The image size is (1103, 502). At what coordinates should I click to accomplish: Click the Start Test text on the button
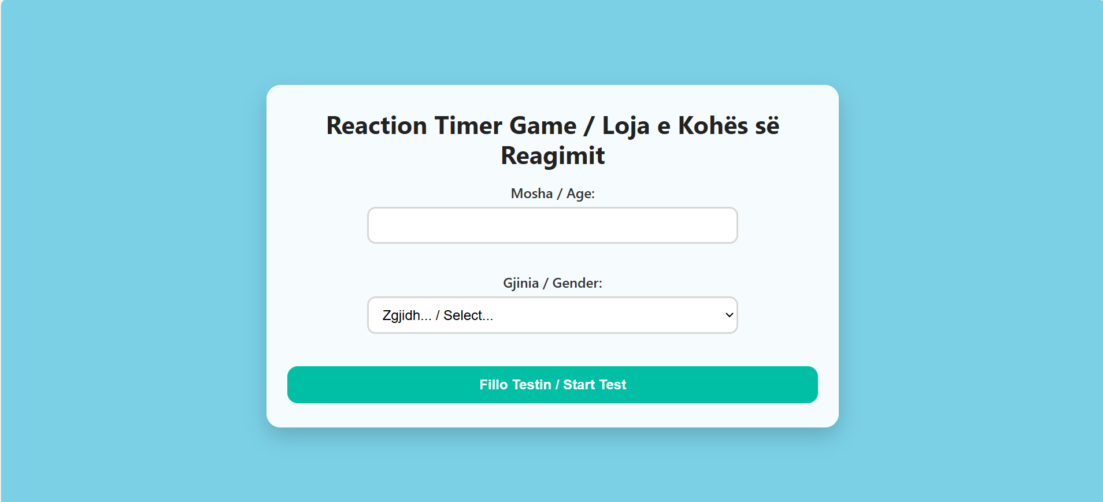pos(594,385)
